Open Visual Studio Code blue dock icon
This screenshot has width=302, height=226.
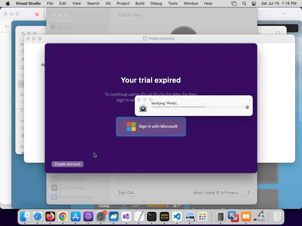tap(177, 217)
